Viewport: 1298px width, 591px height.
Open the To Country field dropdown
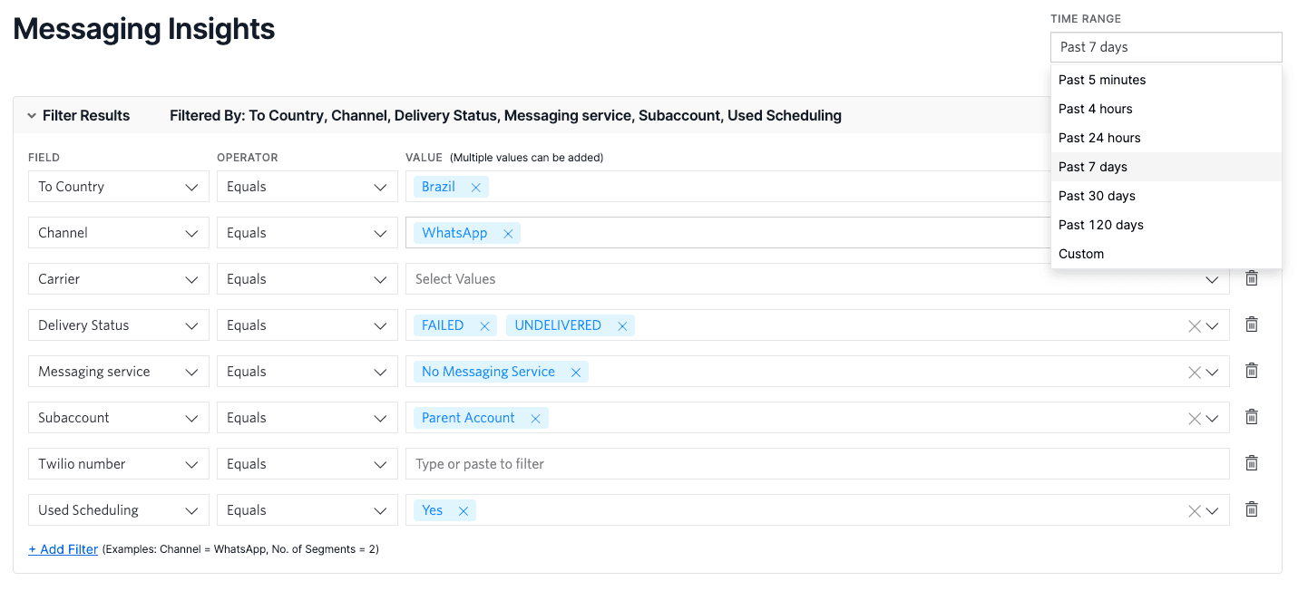pos(118,186)
